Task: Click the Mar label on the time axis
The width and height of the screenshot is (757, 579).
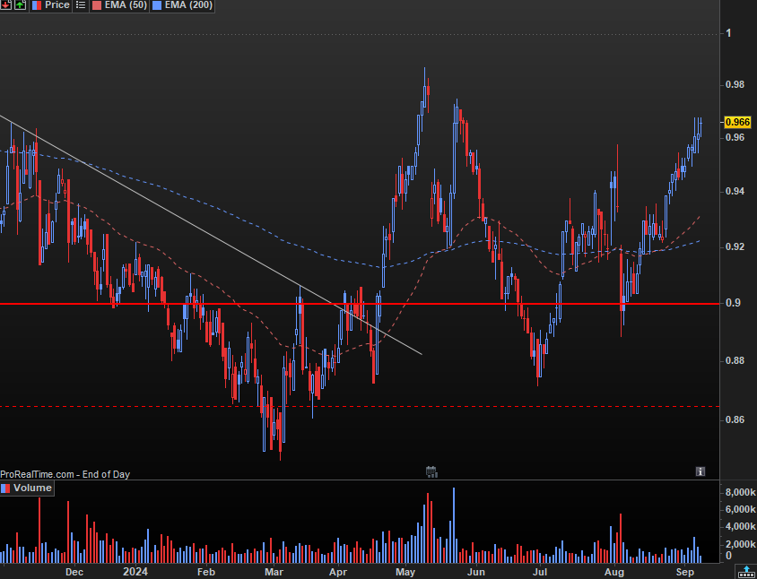Action: 274,572
